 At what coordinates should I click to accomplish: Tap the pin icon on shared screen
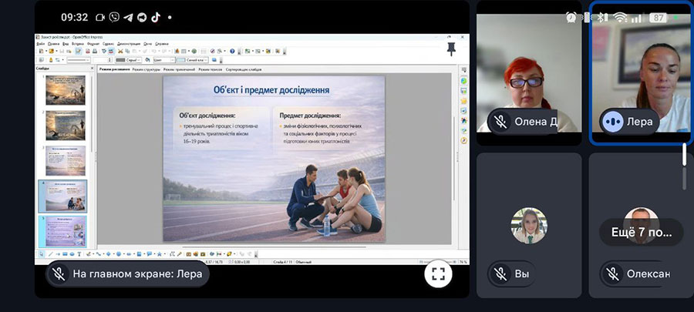(451, 49)
